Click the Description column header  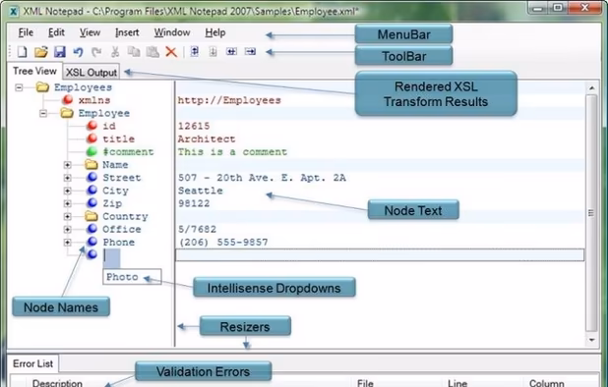[57, 383]
